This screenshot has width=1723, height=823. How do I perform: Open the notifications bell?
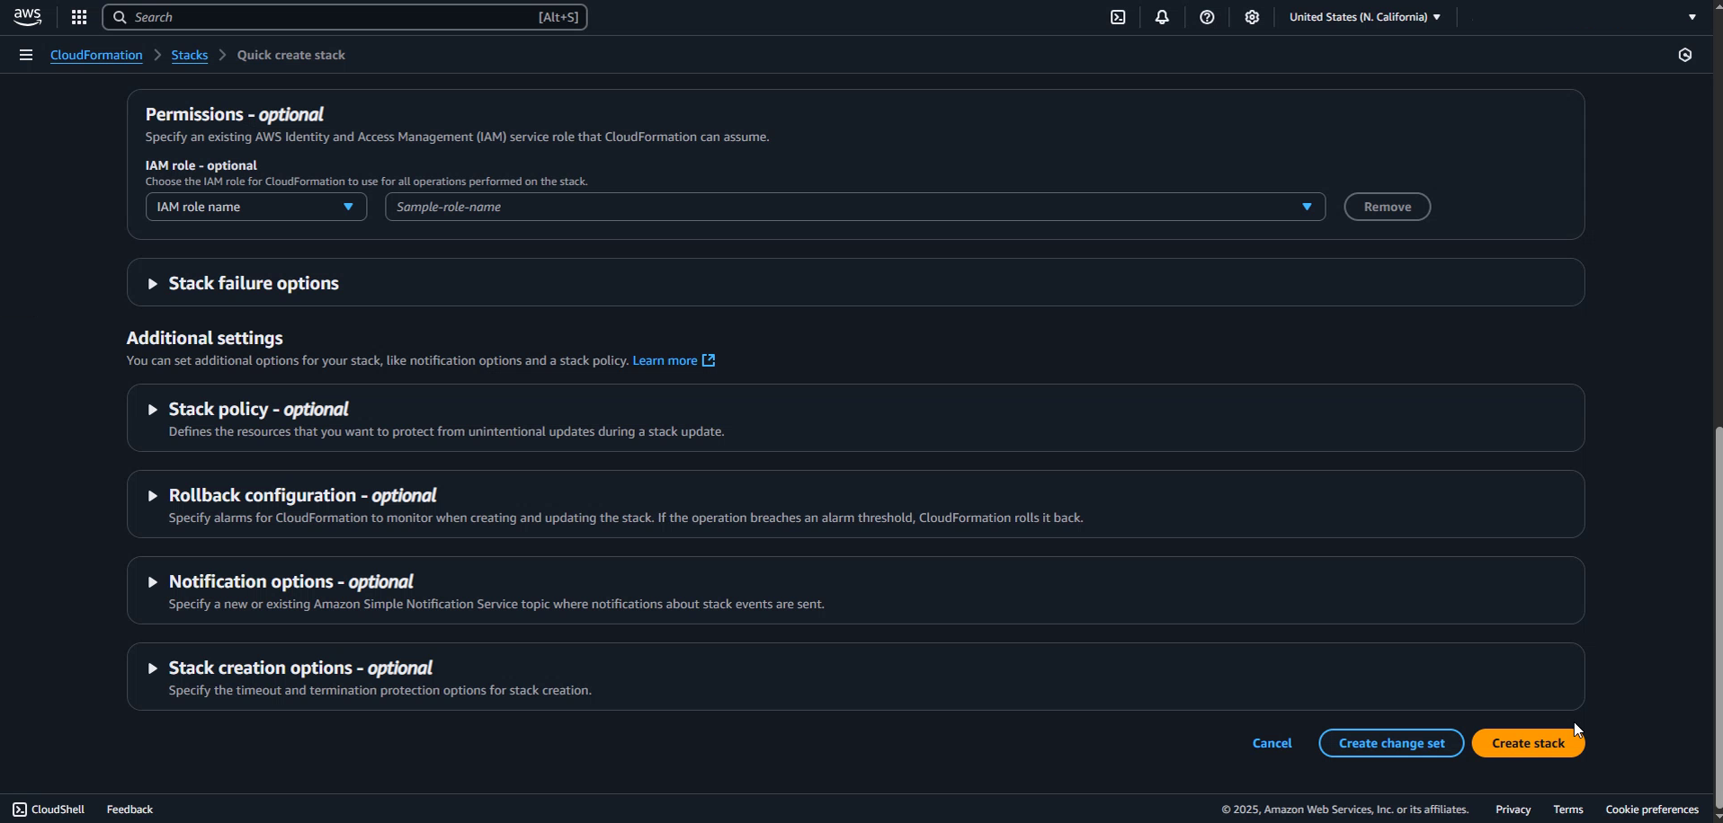pos(1161,16)
